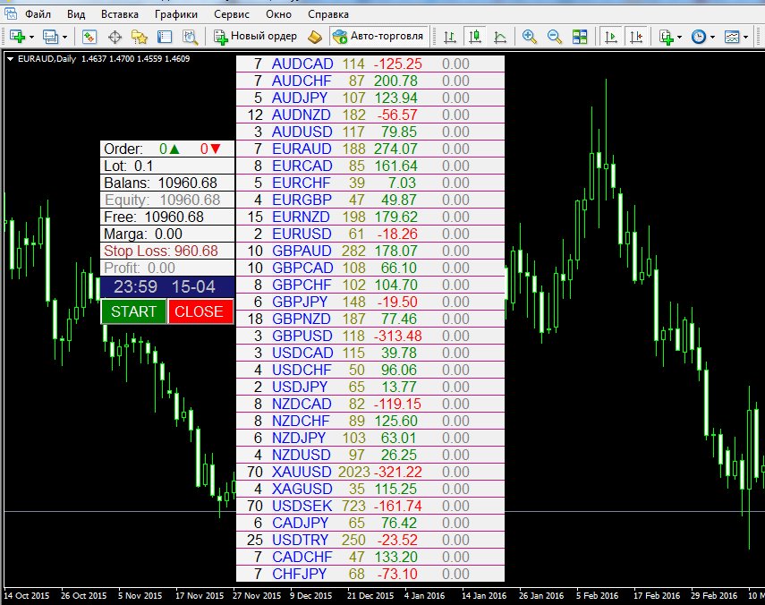765x605 pixels.
Task: Click the Lot: 0.1 field
Action: click(x=167, y=166)
